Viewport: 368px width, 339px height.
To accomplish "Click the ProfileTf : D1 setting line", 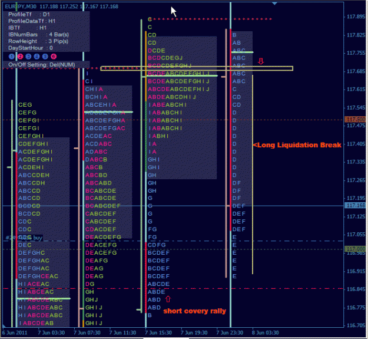I will (x=28, y=14).
